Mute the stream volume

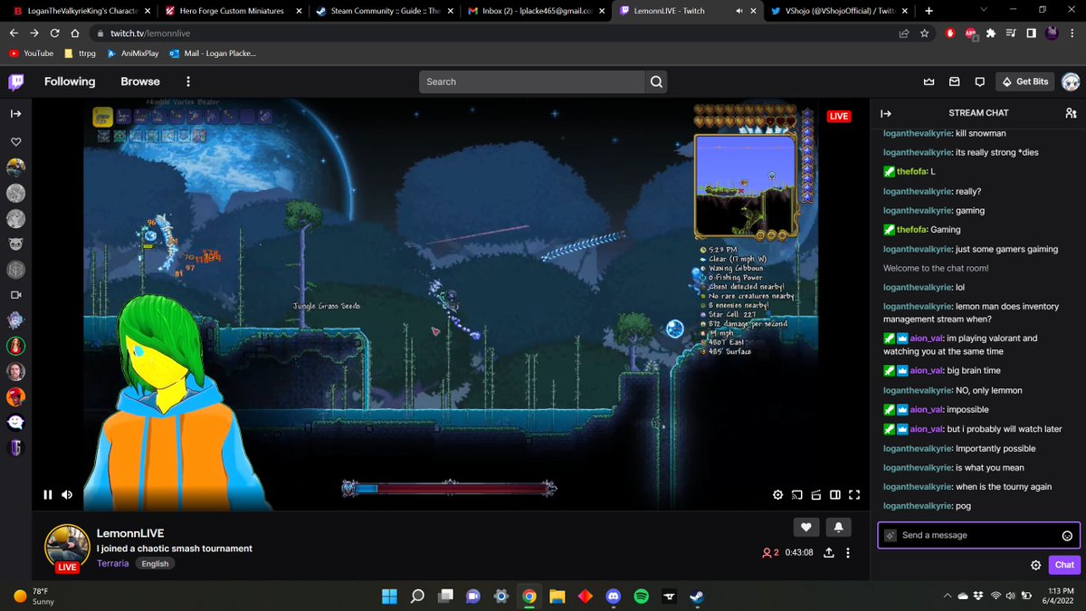(67, 495)
